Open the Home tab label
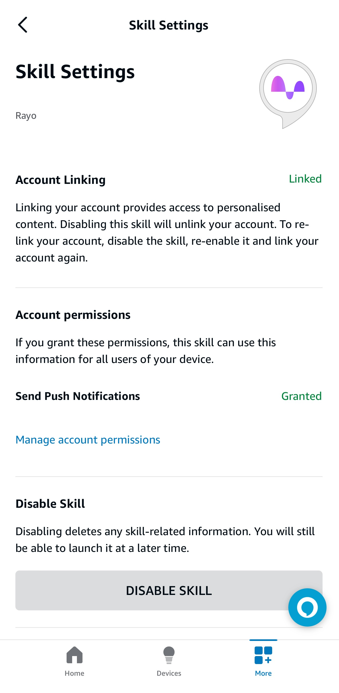Viewport: 339px width, 693px height. pos(75,673)
